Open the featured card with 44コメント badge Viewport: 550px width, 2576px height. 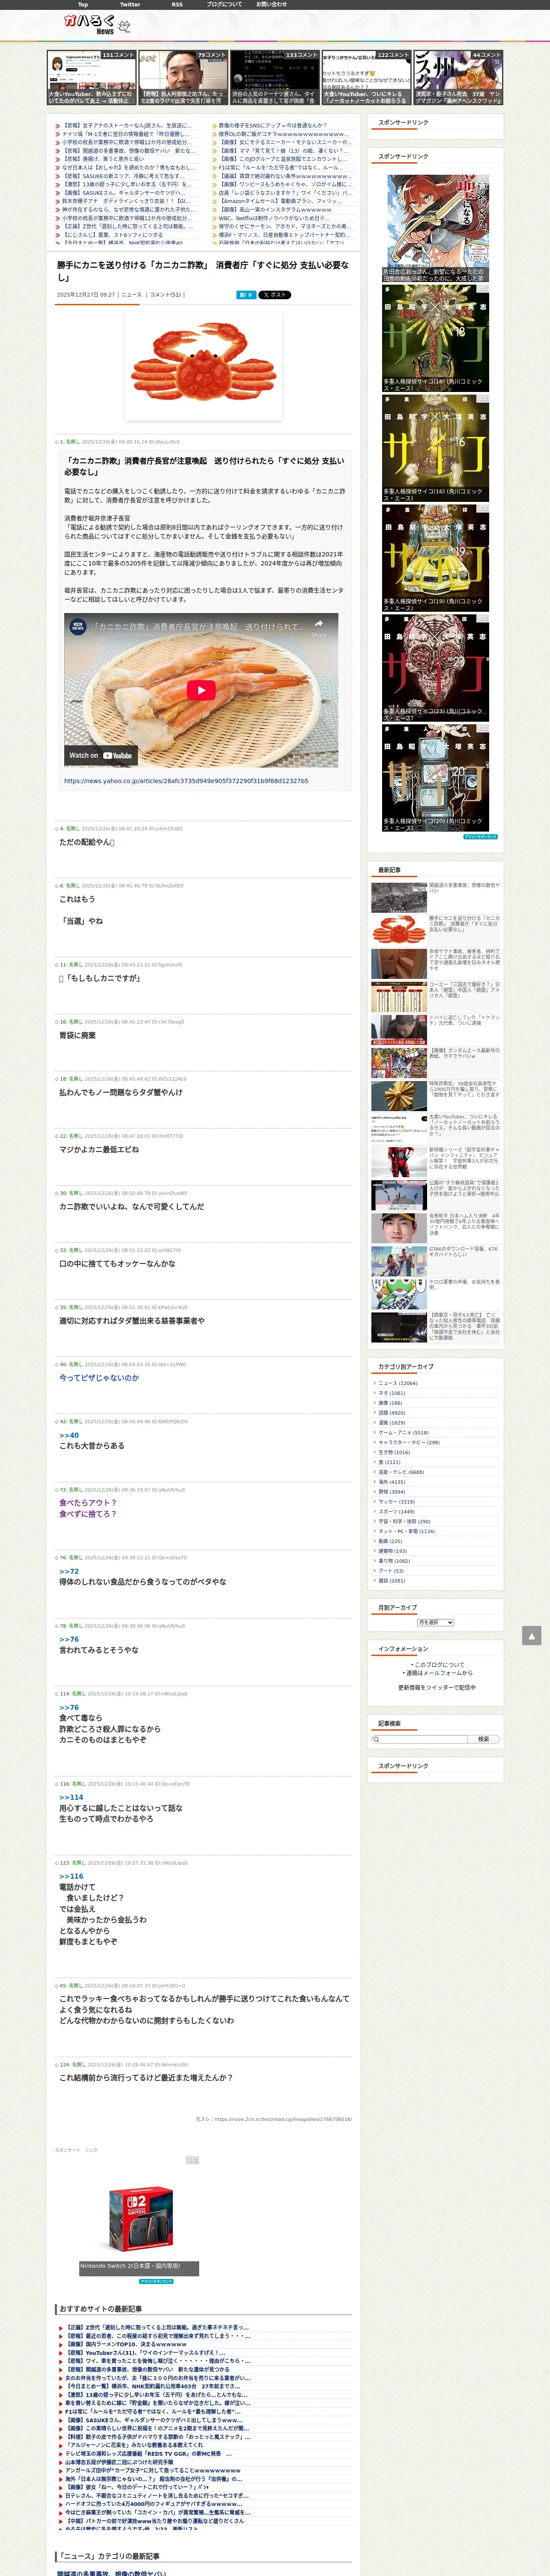458,78
